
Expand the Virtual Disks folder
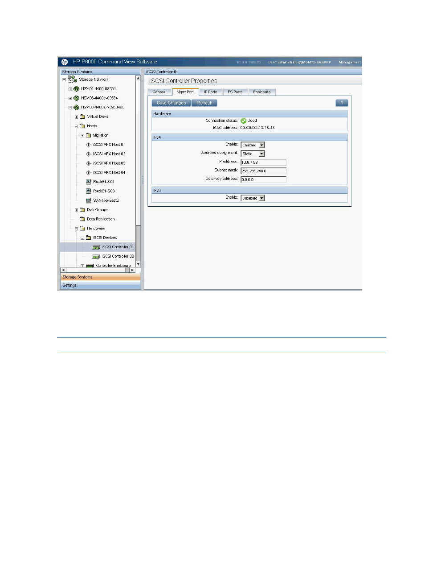pyautogui.click(x=76, y=117)
